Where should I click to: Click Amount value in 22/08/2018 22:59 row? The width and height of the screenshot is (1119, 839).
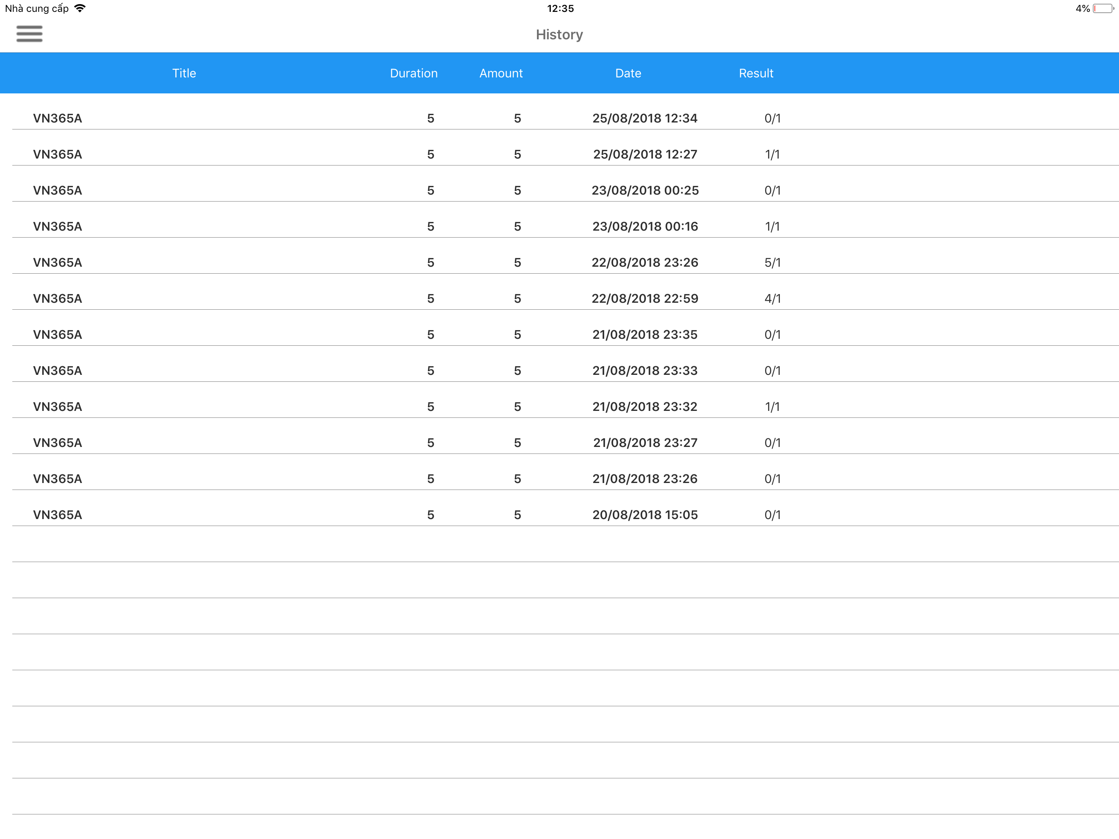517,299
